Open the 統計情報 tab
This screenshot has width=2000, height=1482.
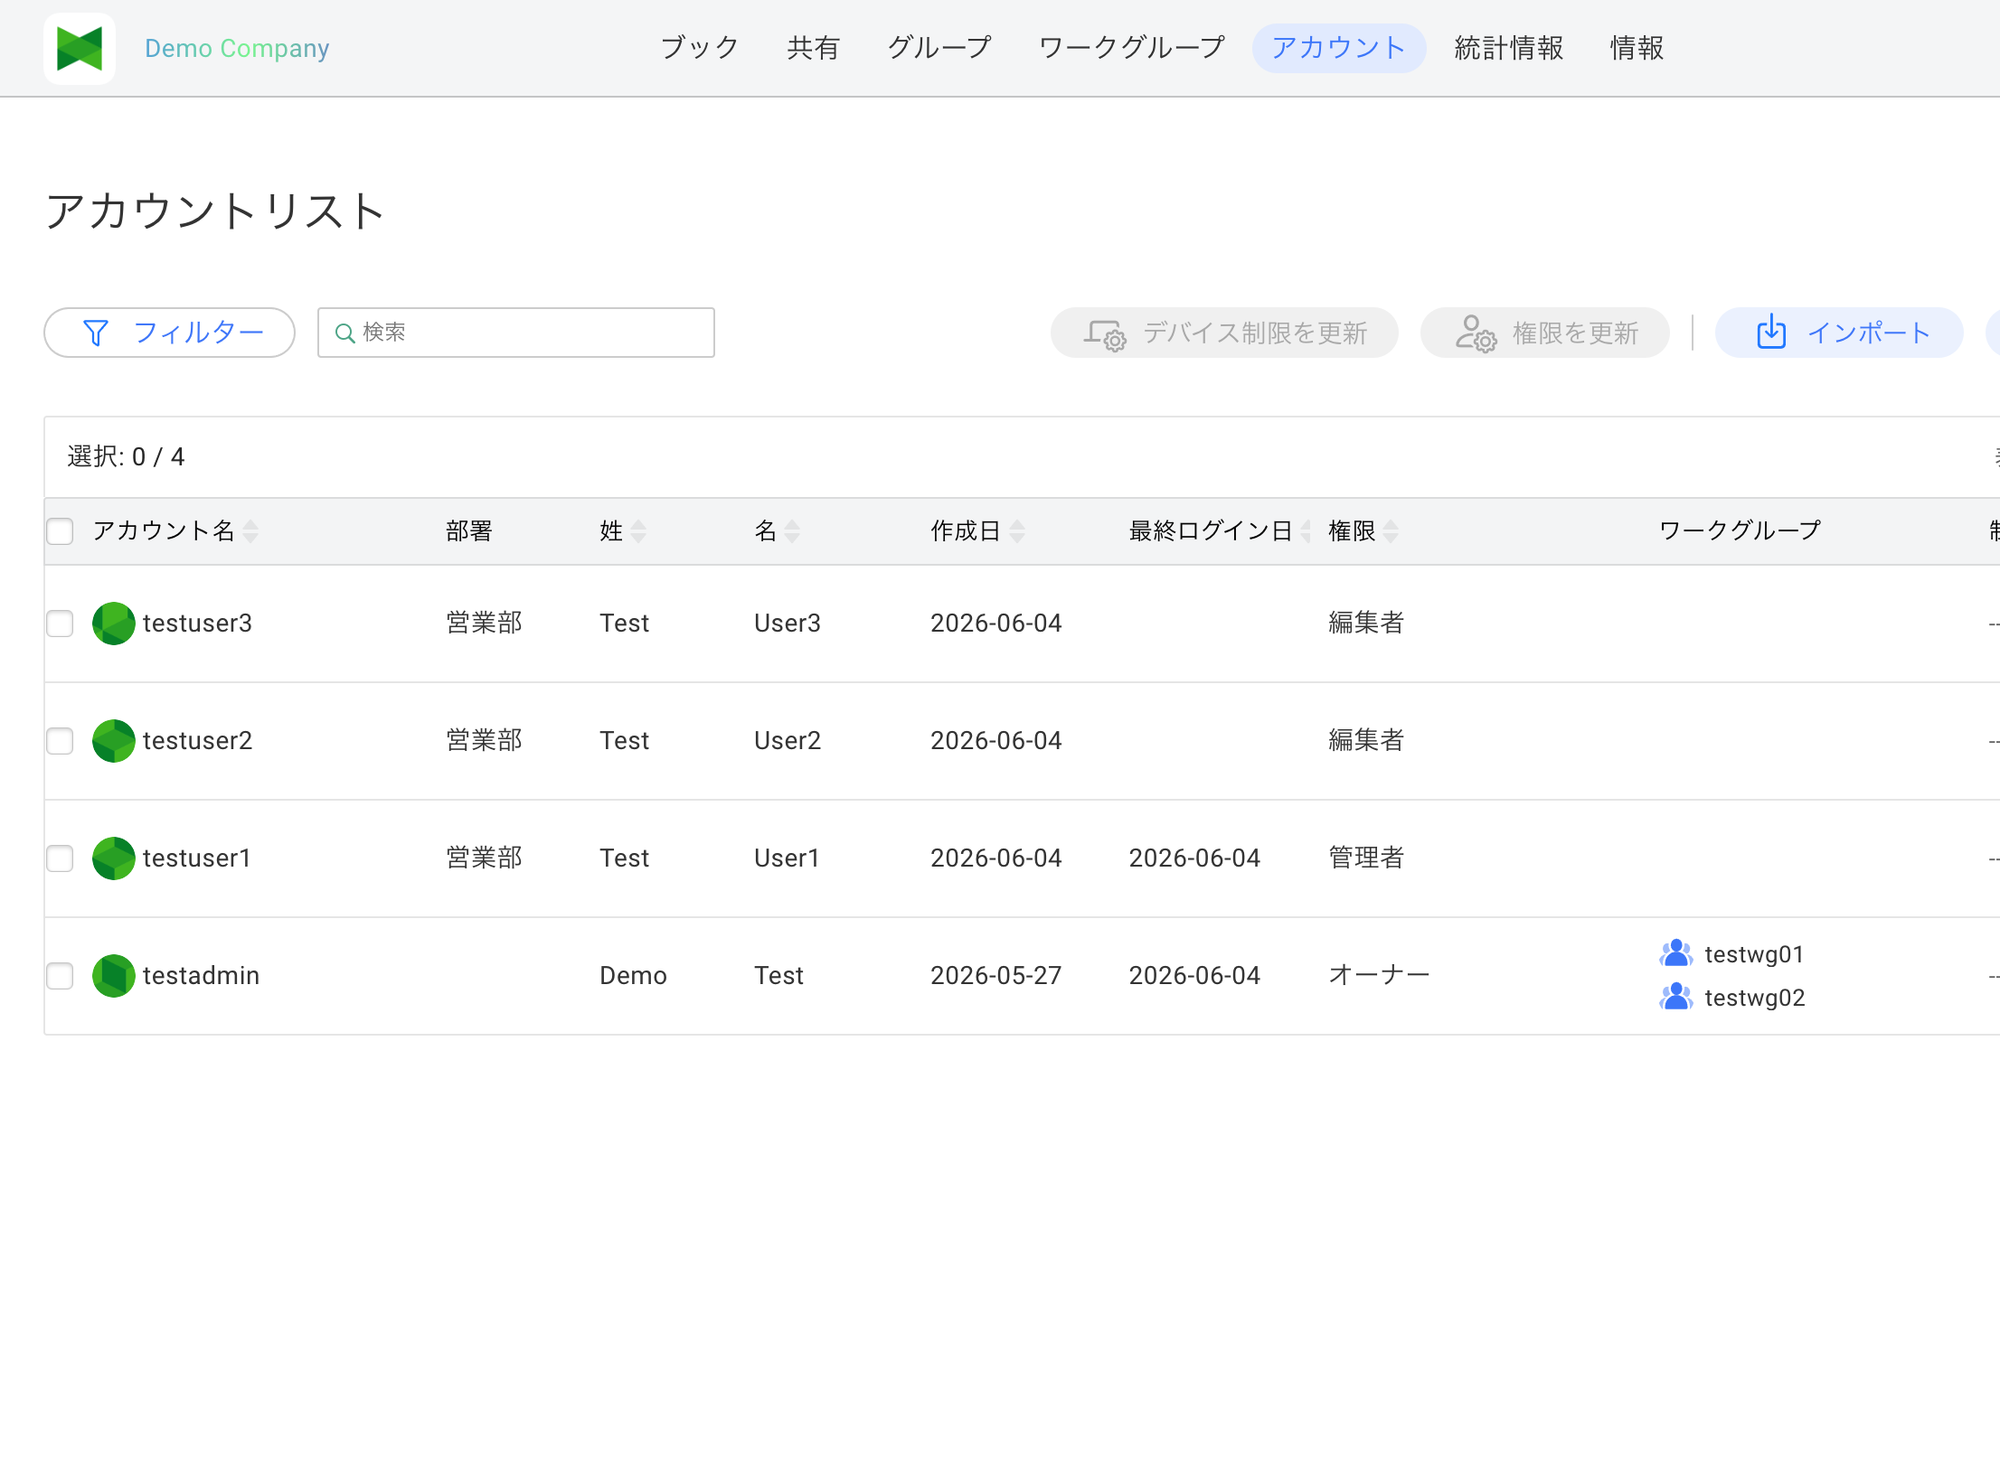tap(1508, 48)
